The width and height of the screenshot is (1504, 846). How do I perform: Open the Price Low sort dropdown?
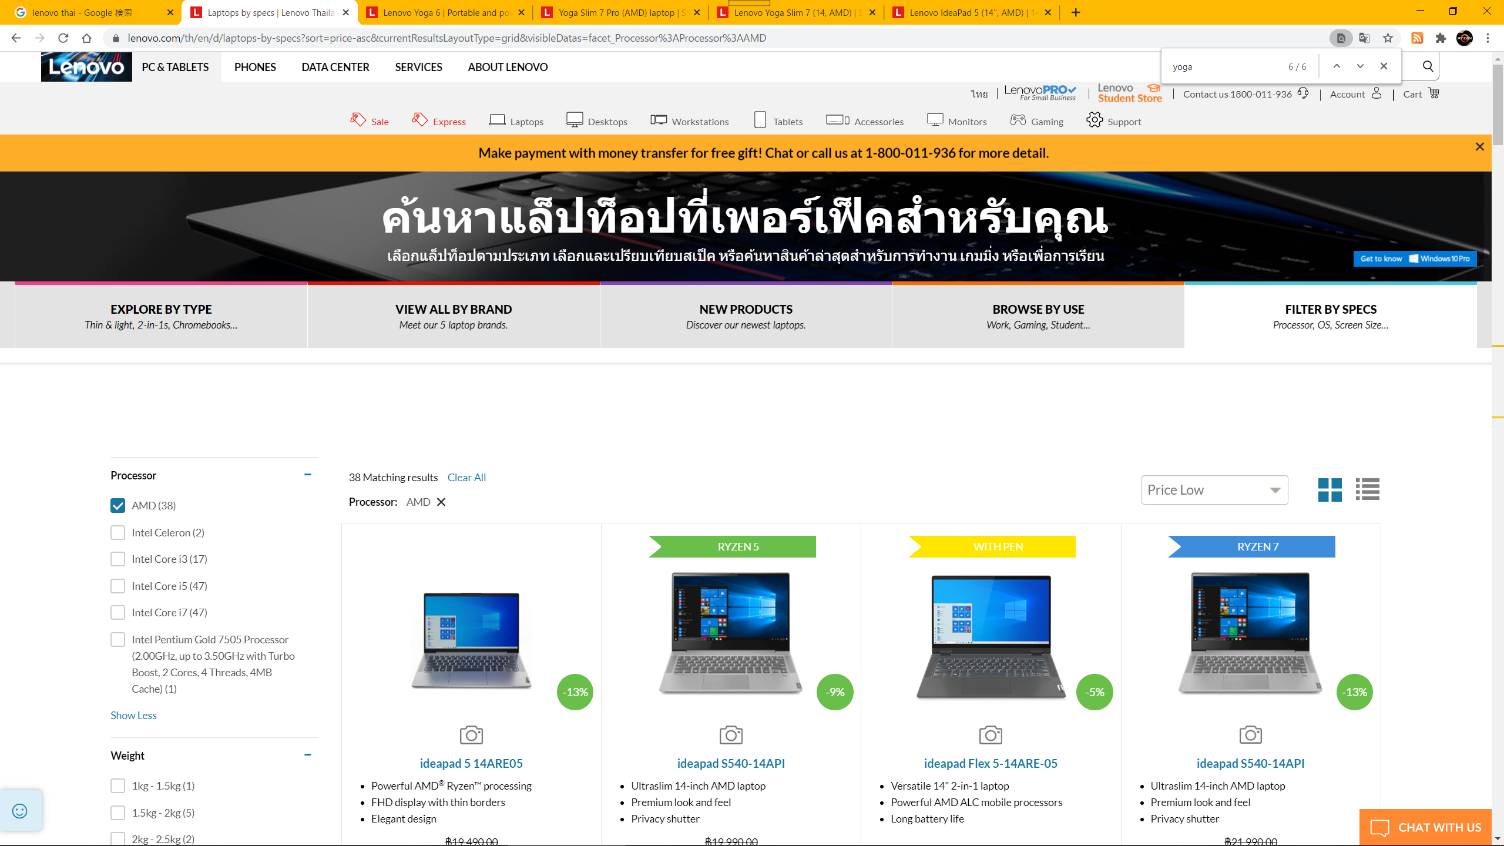point(1214,490)
